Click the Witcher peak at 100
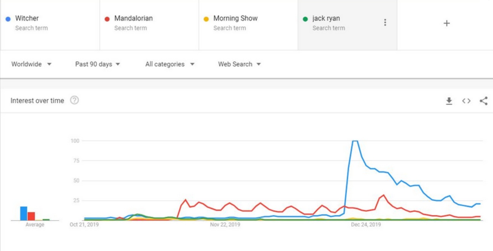Image resolution: width=493 pixels, height=251 pixels. [x=355, y=141]
